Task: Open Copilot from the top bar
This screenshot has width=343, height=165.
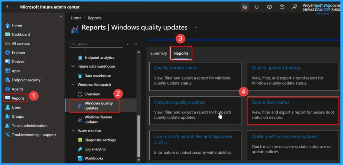Action: tap(245, 7)
